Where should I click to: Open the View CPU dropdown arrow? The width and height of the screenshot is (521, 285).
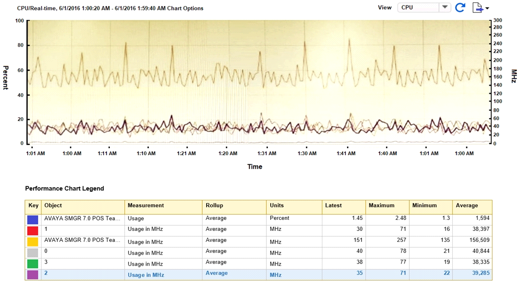tap(445, 8)
